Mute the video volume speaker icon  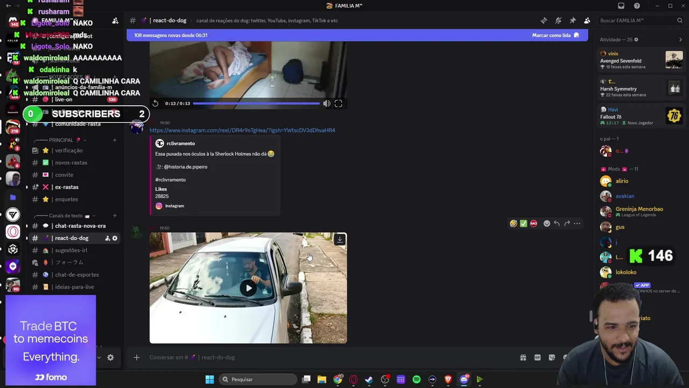327,103
